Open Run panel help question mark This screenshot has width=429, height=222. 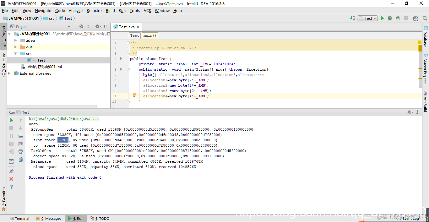pos(11,187)
